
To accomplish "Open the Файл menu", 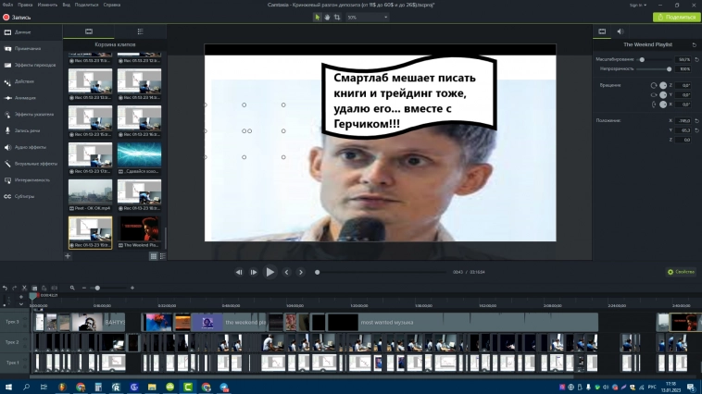I will tap(7, 5).
